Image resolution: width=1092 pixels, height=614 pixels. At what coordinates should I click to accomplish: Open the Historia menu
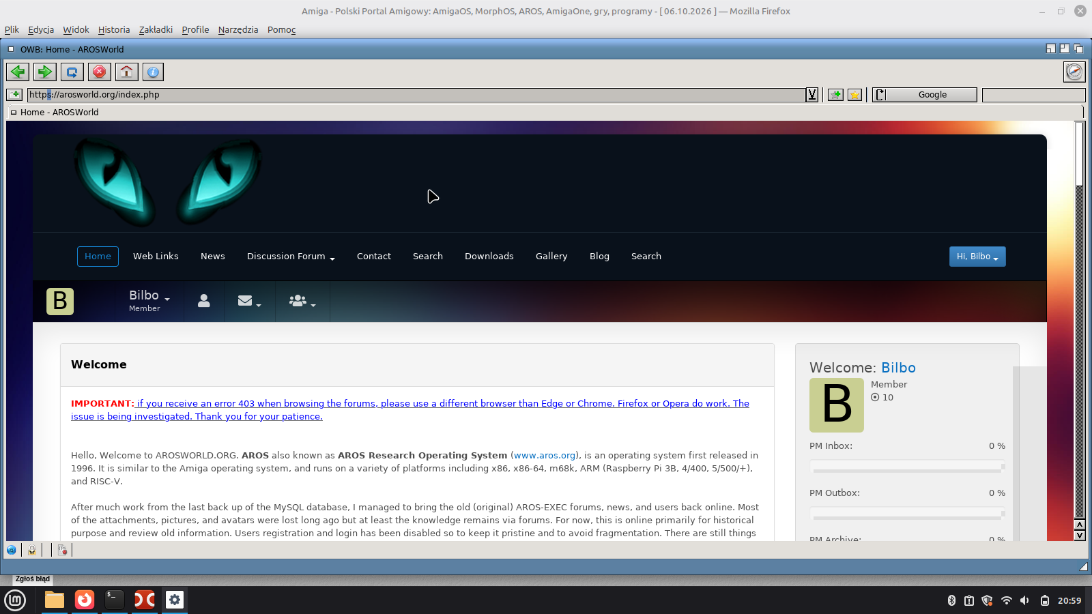(114, 29)
